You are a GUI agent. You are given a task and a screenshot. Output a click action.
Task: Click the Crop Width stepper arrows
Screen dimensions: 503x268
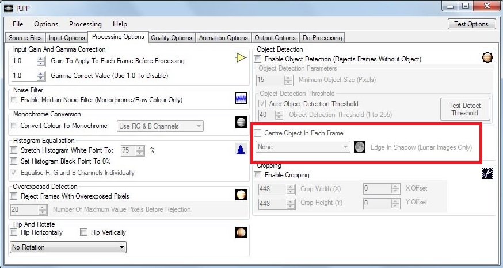[x=291, y=189]
